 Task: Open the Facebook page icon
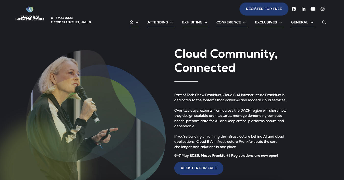point(294,9)
